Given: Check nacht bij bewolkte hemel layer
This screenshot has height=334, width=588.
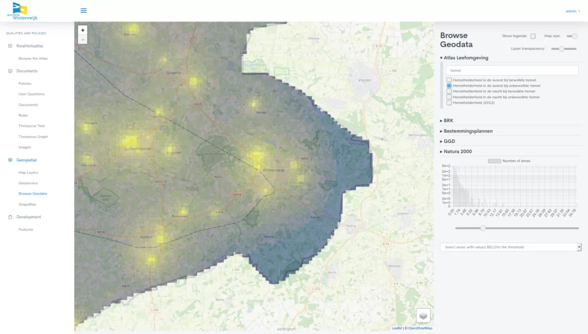Looking at the screenshot, I should [x=449, y=91].
